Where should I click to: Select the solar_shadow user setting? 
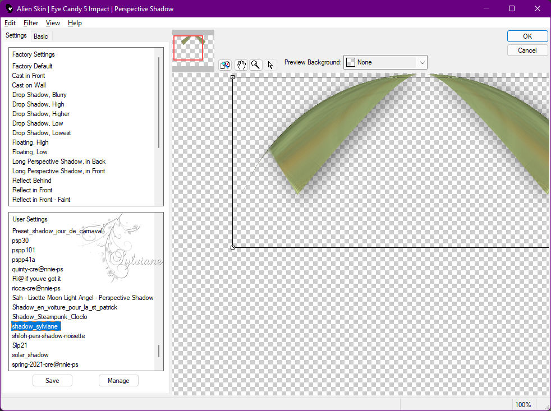[30, 355]
